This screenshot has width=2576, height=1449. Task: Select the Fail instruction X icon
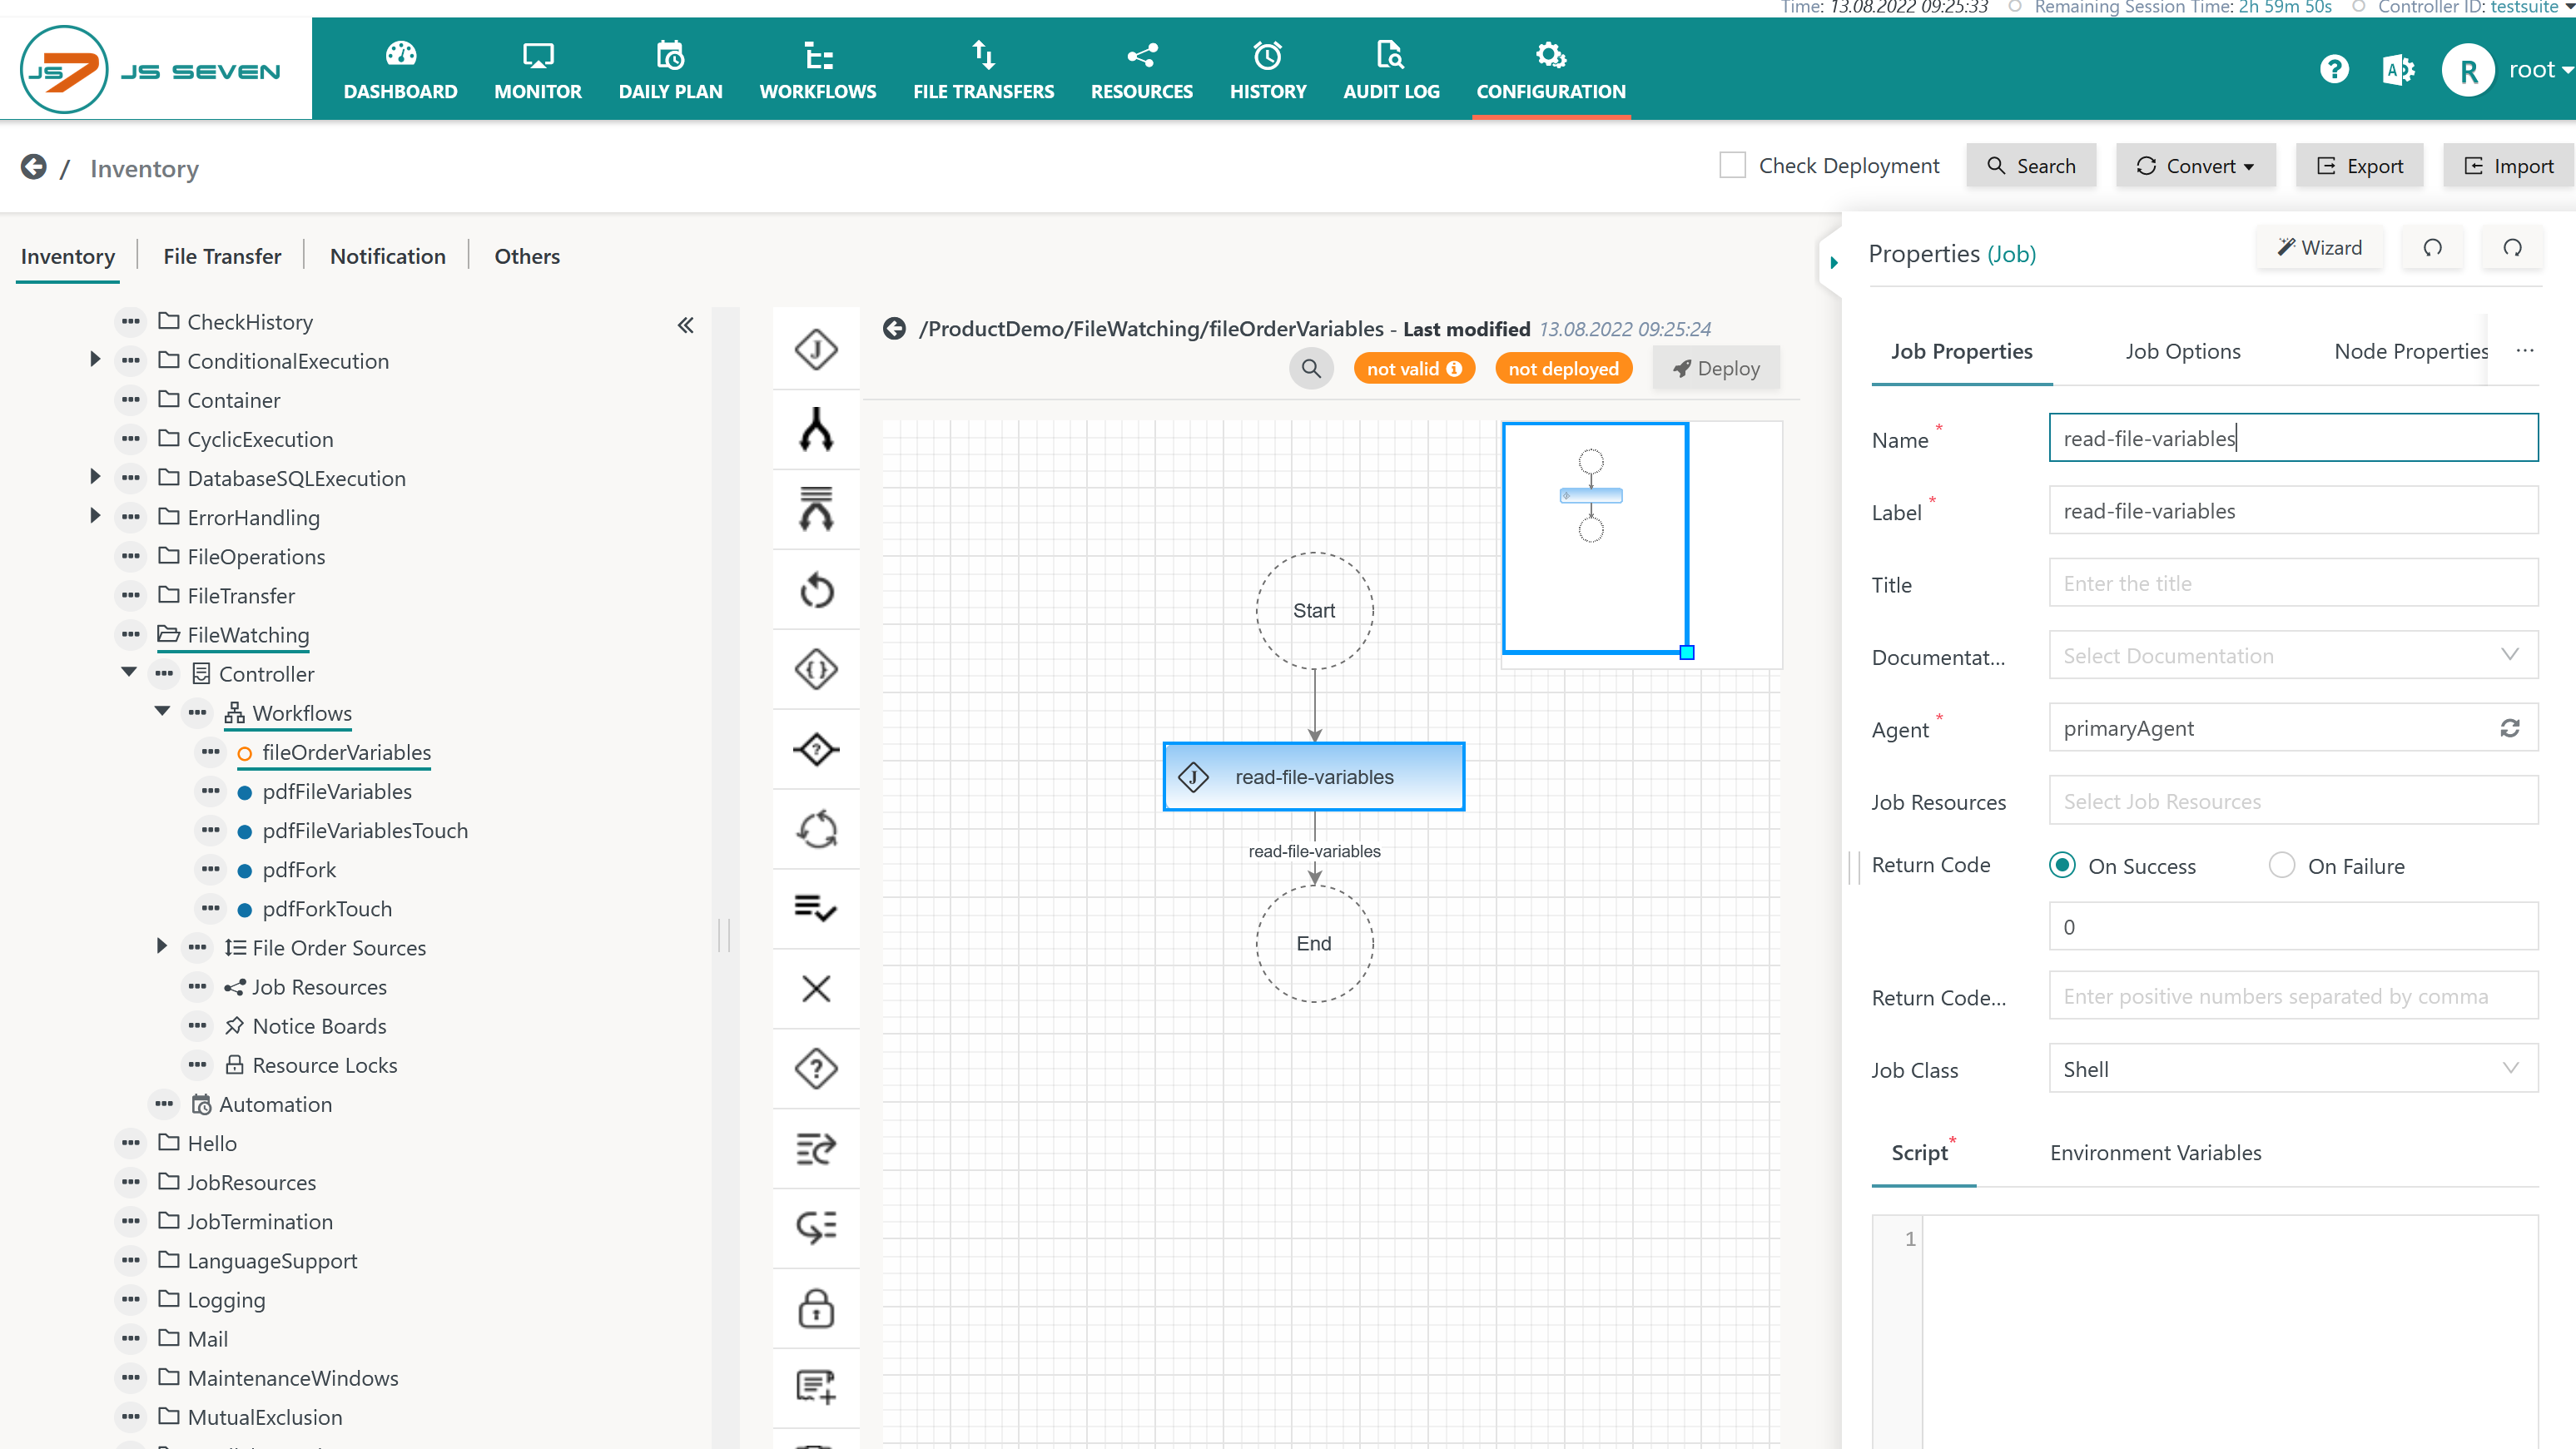pos(816,989)
